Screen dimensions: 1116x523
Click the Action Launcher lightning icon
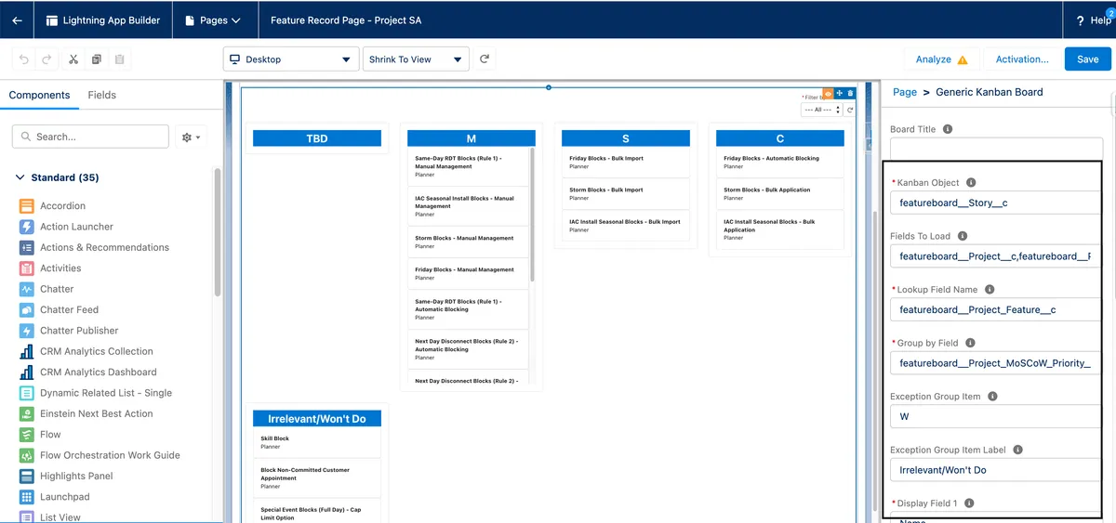click(x=26, y=227)
